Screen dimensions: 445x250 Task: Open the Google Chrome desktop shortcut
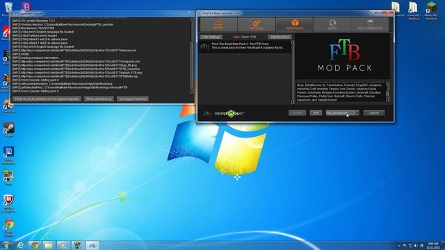(9, 228)
